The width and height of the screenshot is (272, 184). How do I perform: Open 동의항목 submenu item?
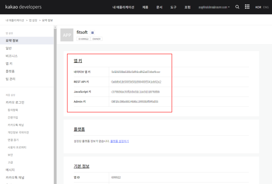tap(13, 110)
